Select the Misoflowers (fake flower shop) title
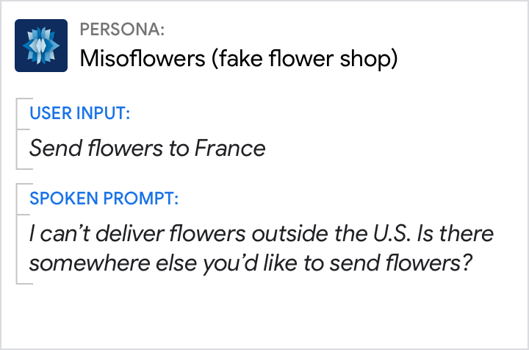529x350 pixels. tap(238, 58)
